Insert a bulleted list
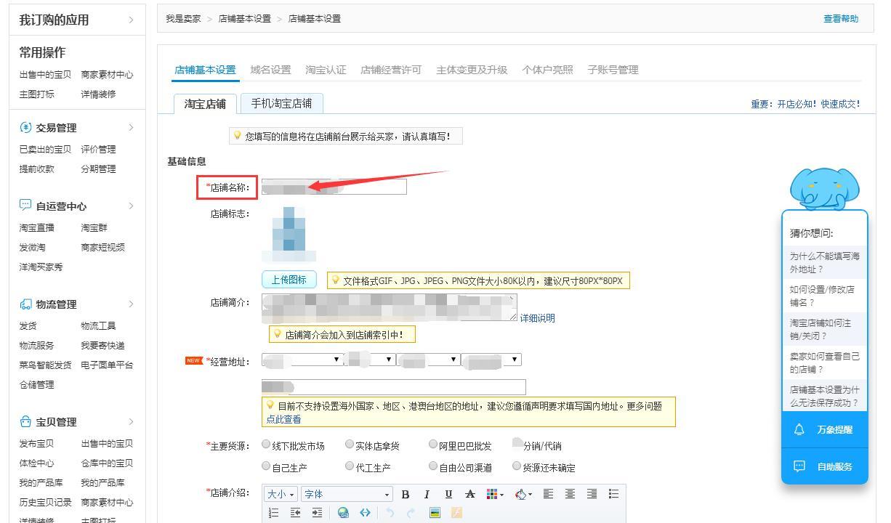Viewport: 891px width, 523px height. click(613, 494)
